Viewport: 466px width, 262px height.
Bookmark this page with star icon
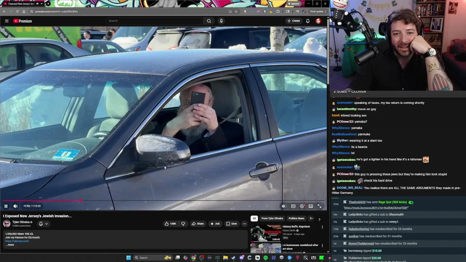236,11
